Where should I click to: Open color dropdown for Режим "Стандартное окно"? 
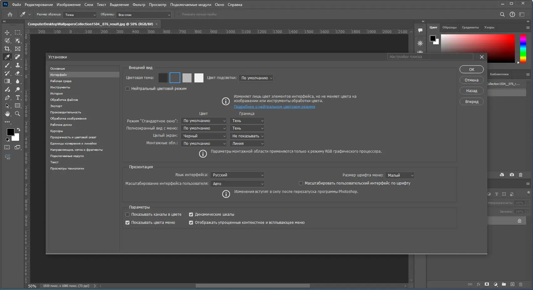(x=204, y=121)
